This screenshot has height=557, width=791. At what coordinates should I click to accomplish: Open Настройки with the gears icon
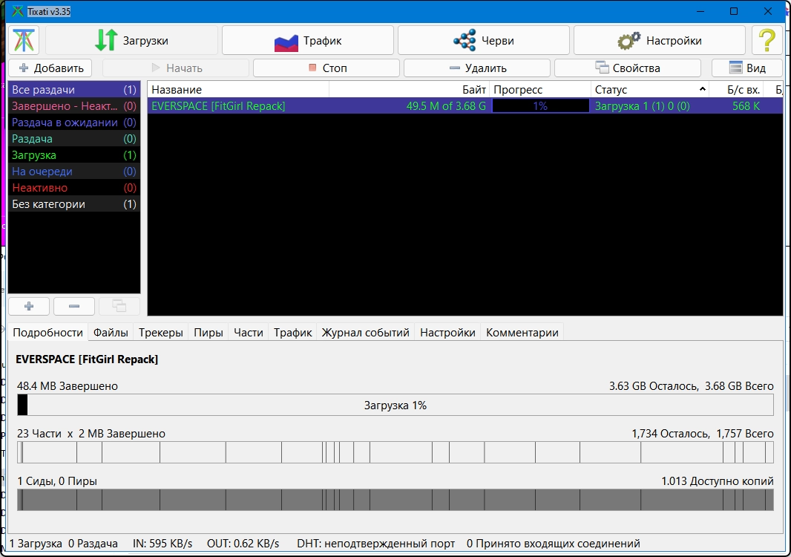pyautogui.click(x=659, y=41)
